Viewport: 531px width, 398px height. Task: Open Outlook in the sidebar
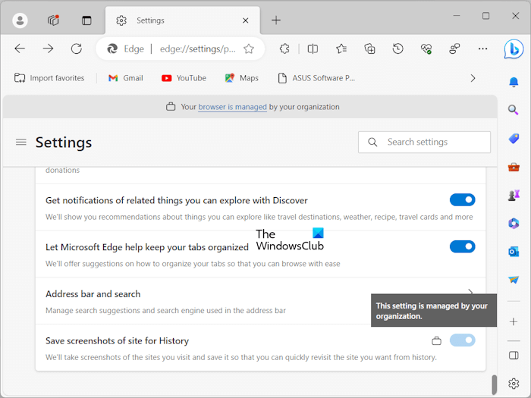click(514, 252)
